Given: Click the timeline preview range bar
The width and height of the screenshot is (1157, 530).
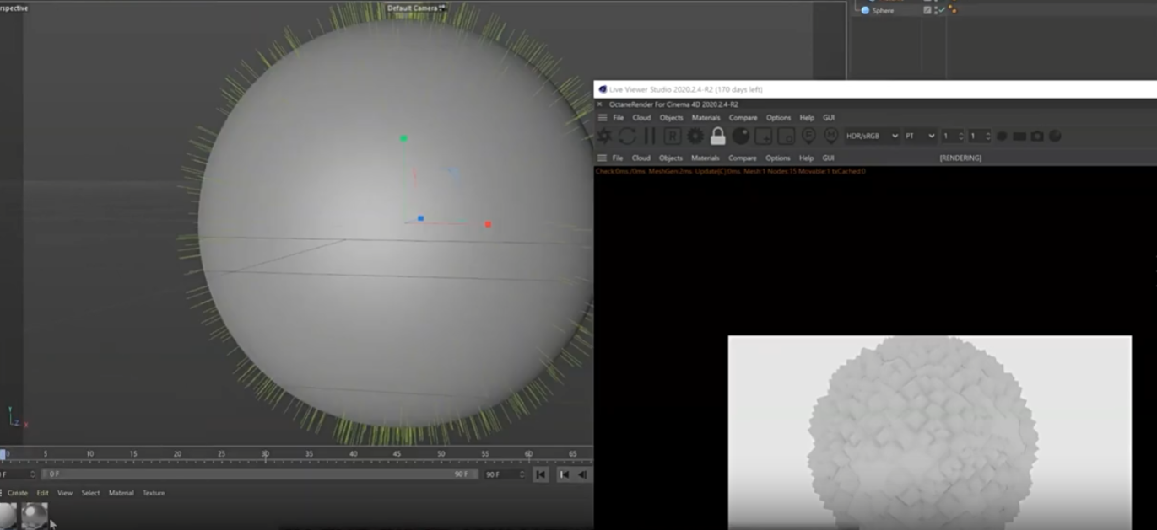Looking at the screenshot, I should [253, 474].
